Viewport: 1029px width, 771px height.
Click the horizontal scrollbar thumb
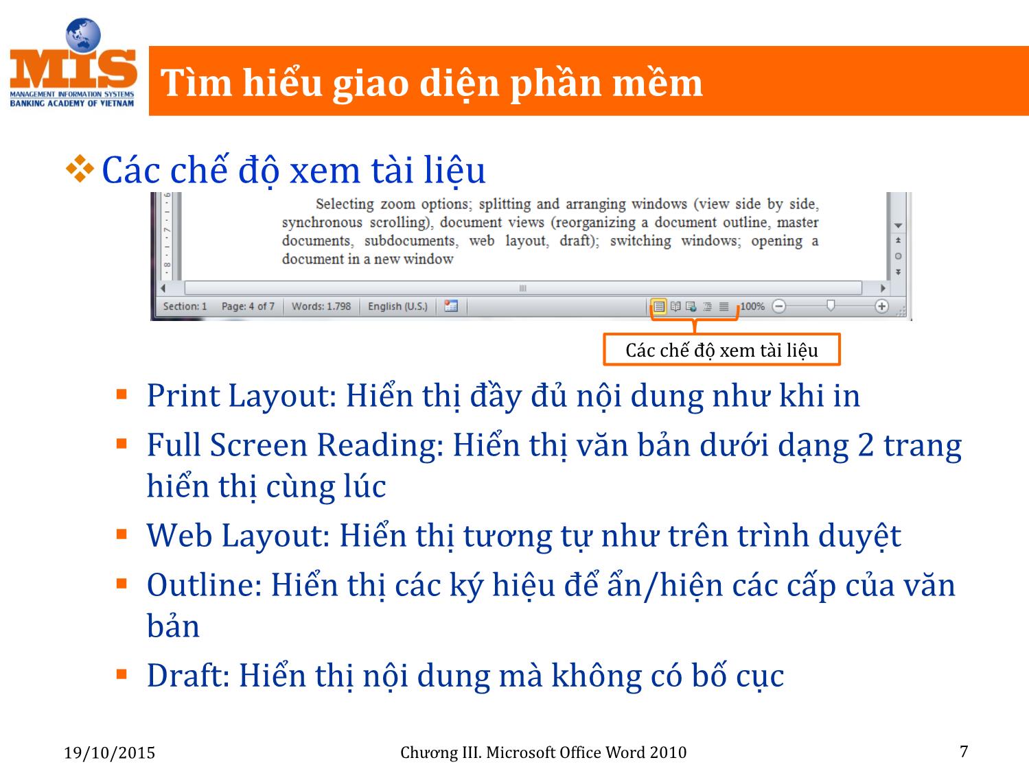(523, 288)
